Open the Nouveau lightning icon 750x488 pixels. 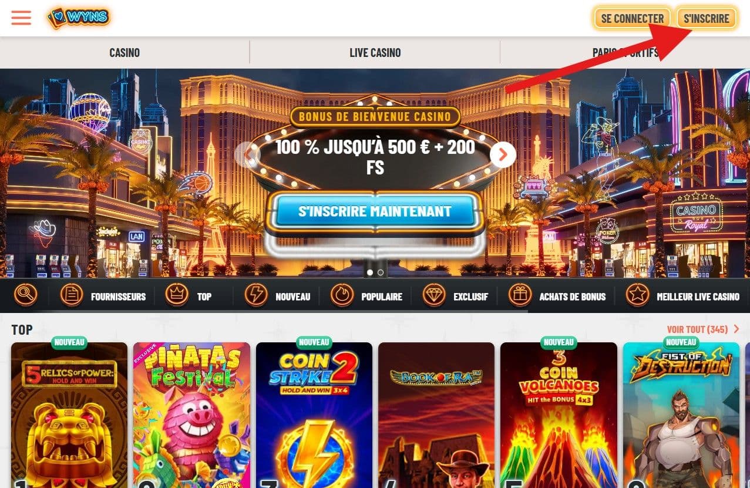click(255, 295)
